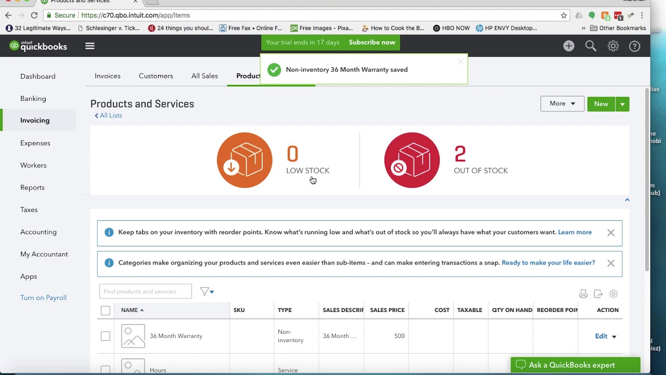Open the Invoices tab

click(108, 76)
